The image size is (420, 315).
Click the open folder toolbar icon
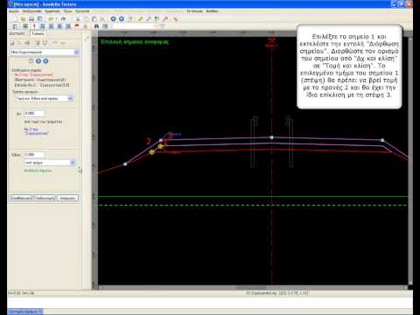(x=23, y=19)
